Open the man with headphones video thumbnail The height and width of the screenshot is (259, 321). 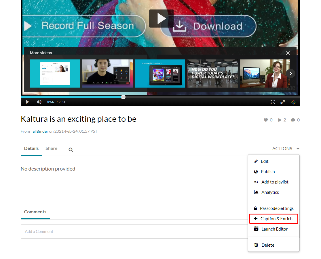(x=107, y=74)
